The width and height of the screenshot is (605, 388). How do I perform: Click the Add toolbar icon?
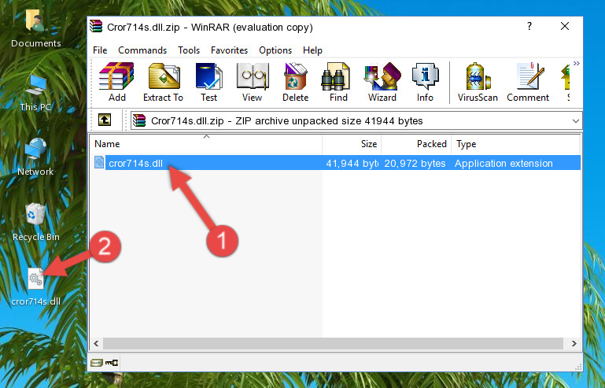coord(116,82)
